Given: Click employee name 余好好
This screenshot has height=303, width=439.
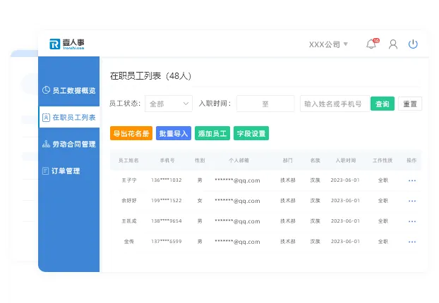Looking at the screenshot, I should coord(128,201).
